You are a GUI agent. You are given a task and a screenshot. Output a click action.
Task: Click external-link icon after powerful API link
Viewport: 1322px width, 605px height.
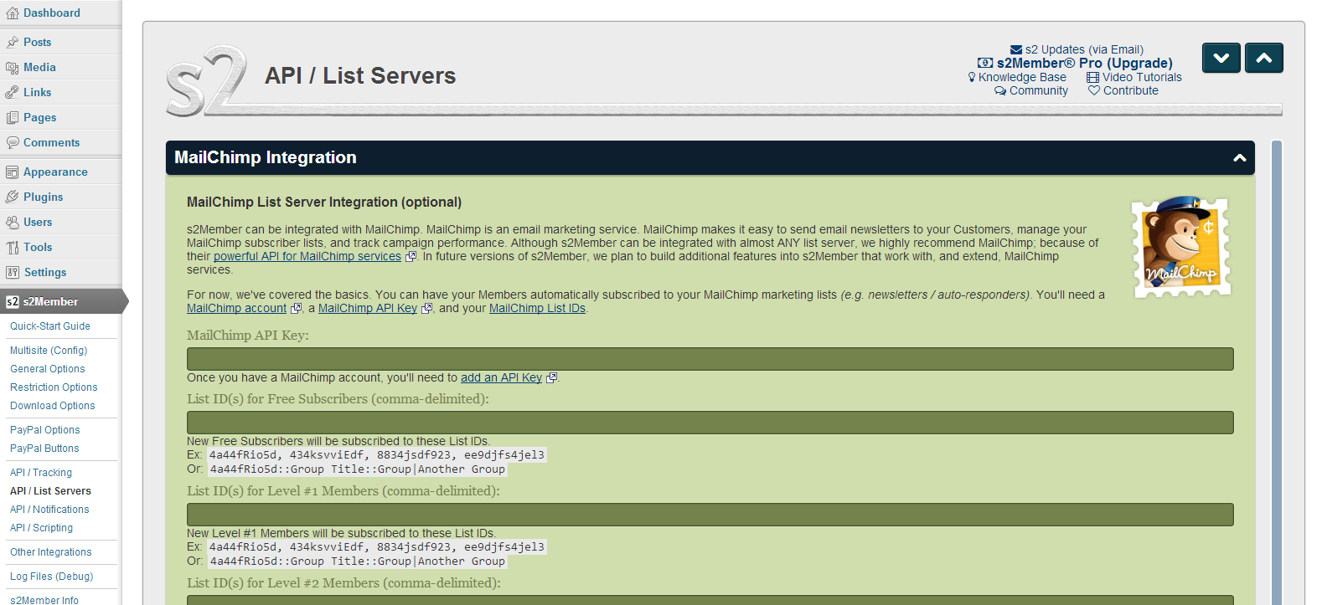click(x=411, y=256)
